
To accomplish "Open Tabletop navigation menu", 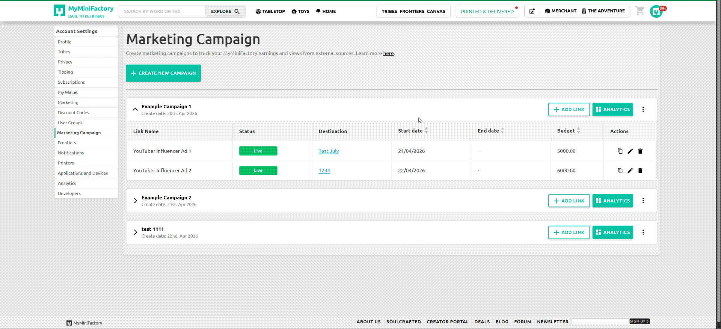I will (x=270, y=11).
